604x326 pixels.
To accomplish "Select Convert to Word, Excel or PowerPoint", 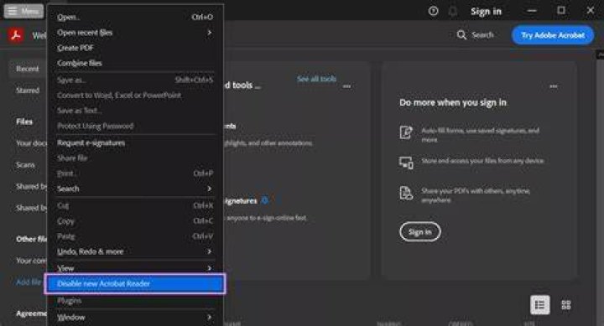I will [134, 95].
